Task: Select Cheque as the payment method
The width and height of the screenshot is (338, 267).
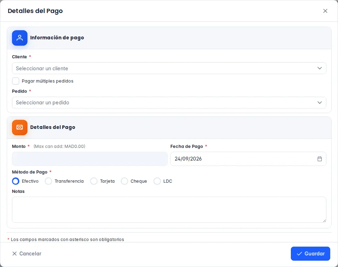Action: pos(124,181)
